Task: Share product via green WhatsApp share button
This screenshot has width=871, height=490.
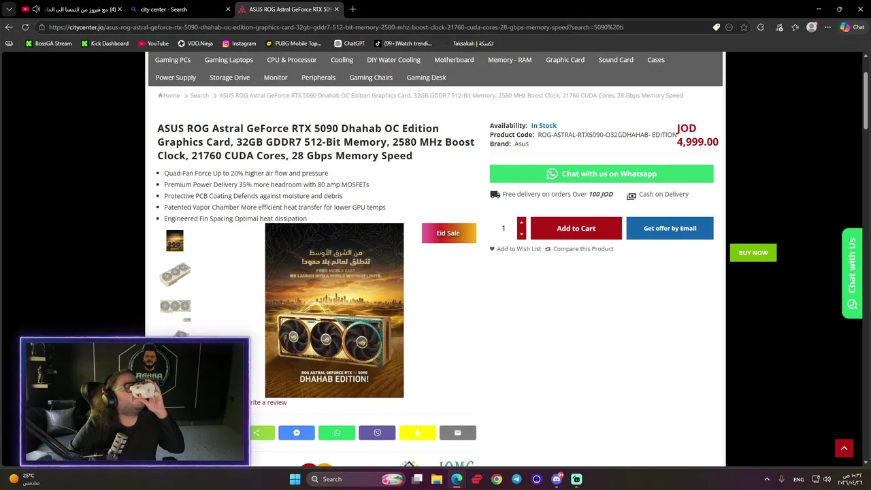Action: tap(337, 433)
